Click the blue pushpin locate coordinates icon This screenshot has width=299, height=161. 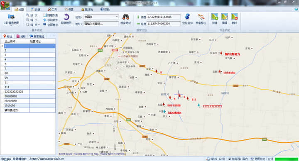pyautogui.click(x=187, y=17)
